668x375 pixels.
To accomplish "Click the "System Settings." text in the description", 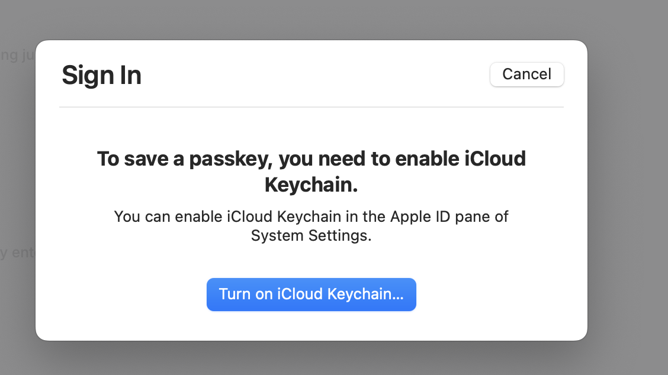I will [x=311, y=235].
